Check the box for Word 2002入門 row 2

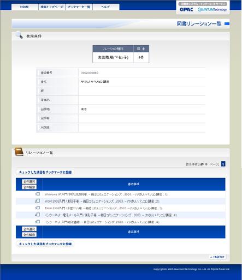[38, 201]
